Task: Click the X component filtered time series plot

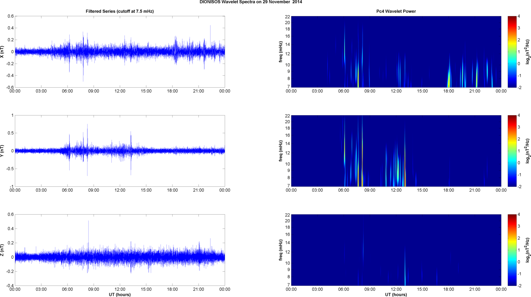Action: (120, 52)
